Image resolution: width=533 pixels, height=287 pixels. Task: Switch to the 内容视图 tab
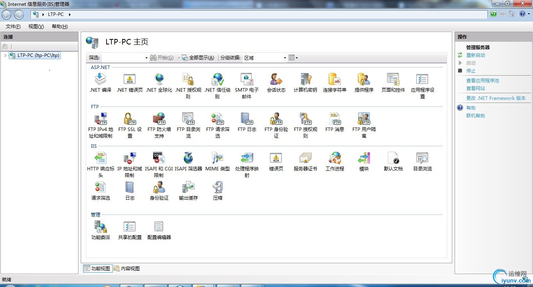(127, 268)
